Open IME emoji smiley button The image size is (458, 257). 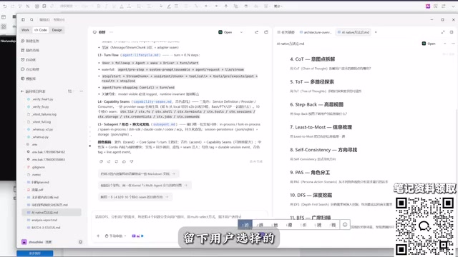345,225
